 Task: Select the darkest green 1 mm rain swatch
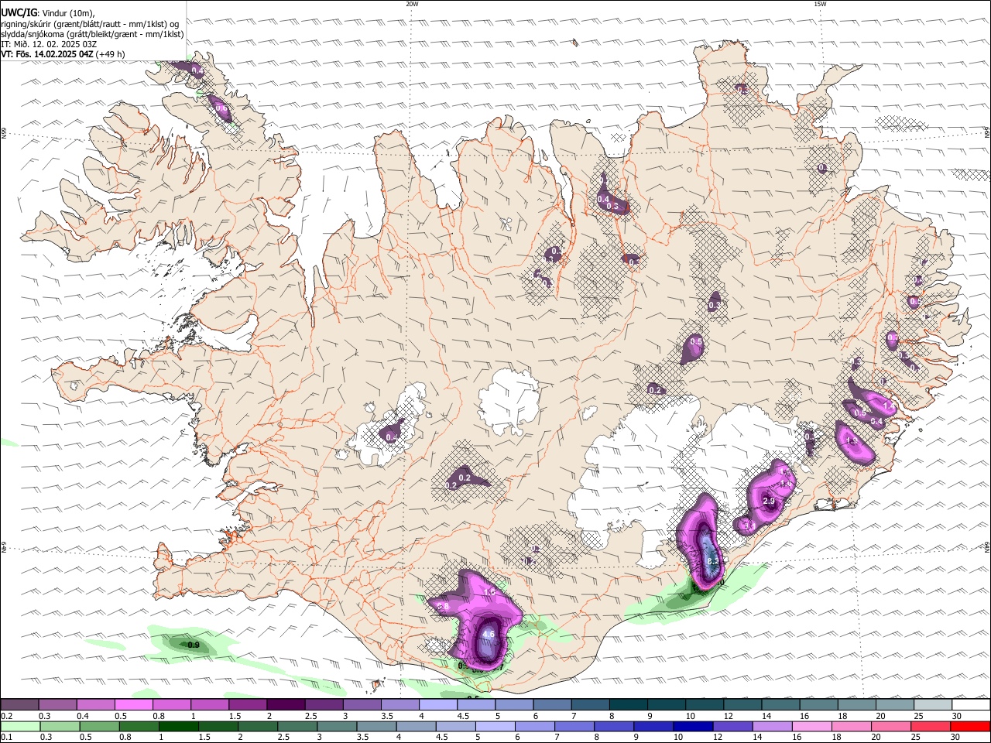[178, 726]
